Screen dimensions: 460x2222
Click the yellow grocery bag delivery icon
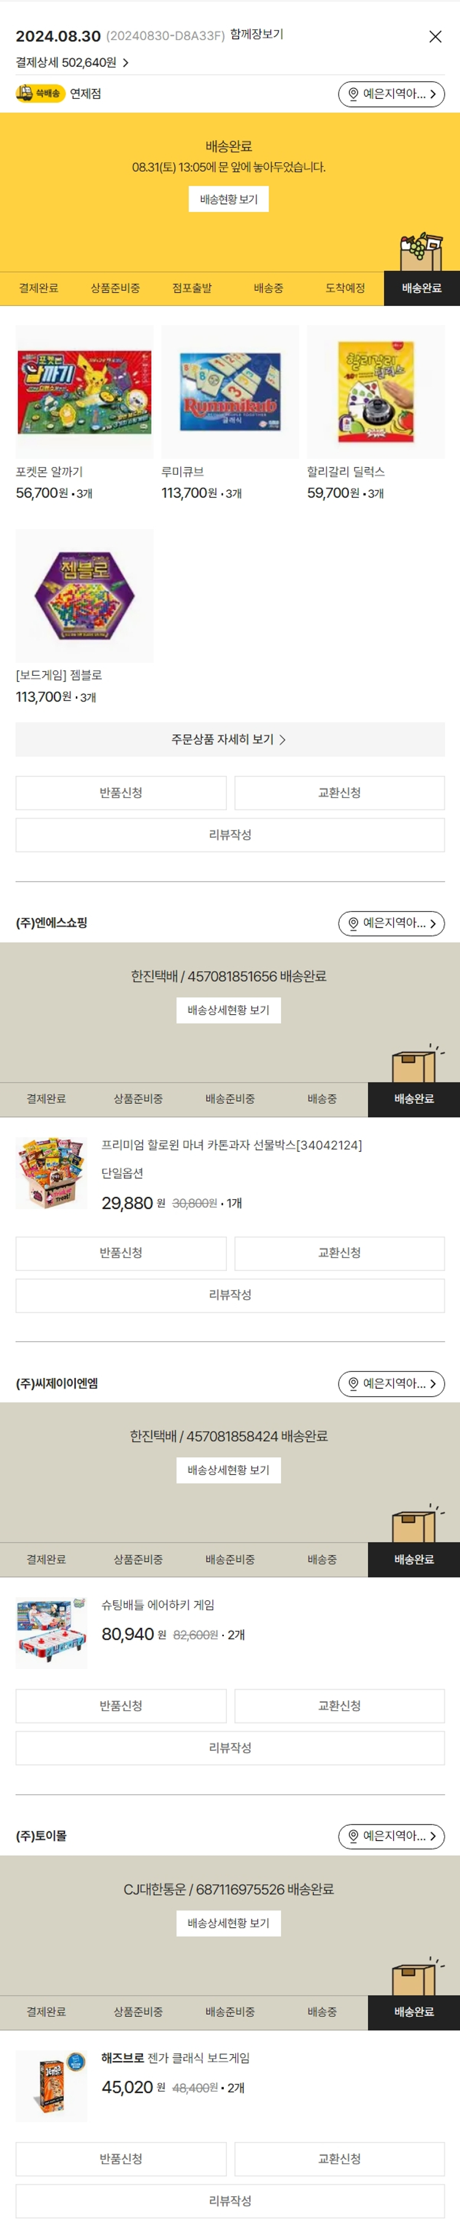point(420,252)
